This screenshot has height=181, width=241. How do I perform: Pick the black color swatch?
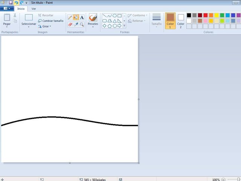189,15
